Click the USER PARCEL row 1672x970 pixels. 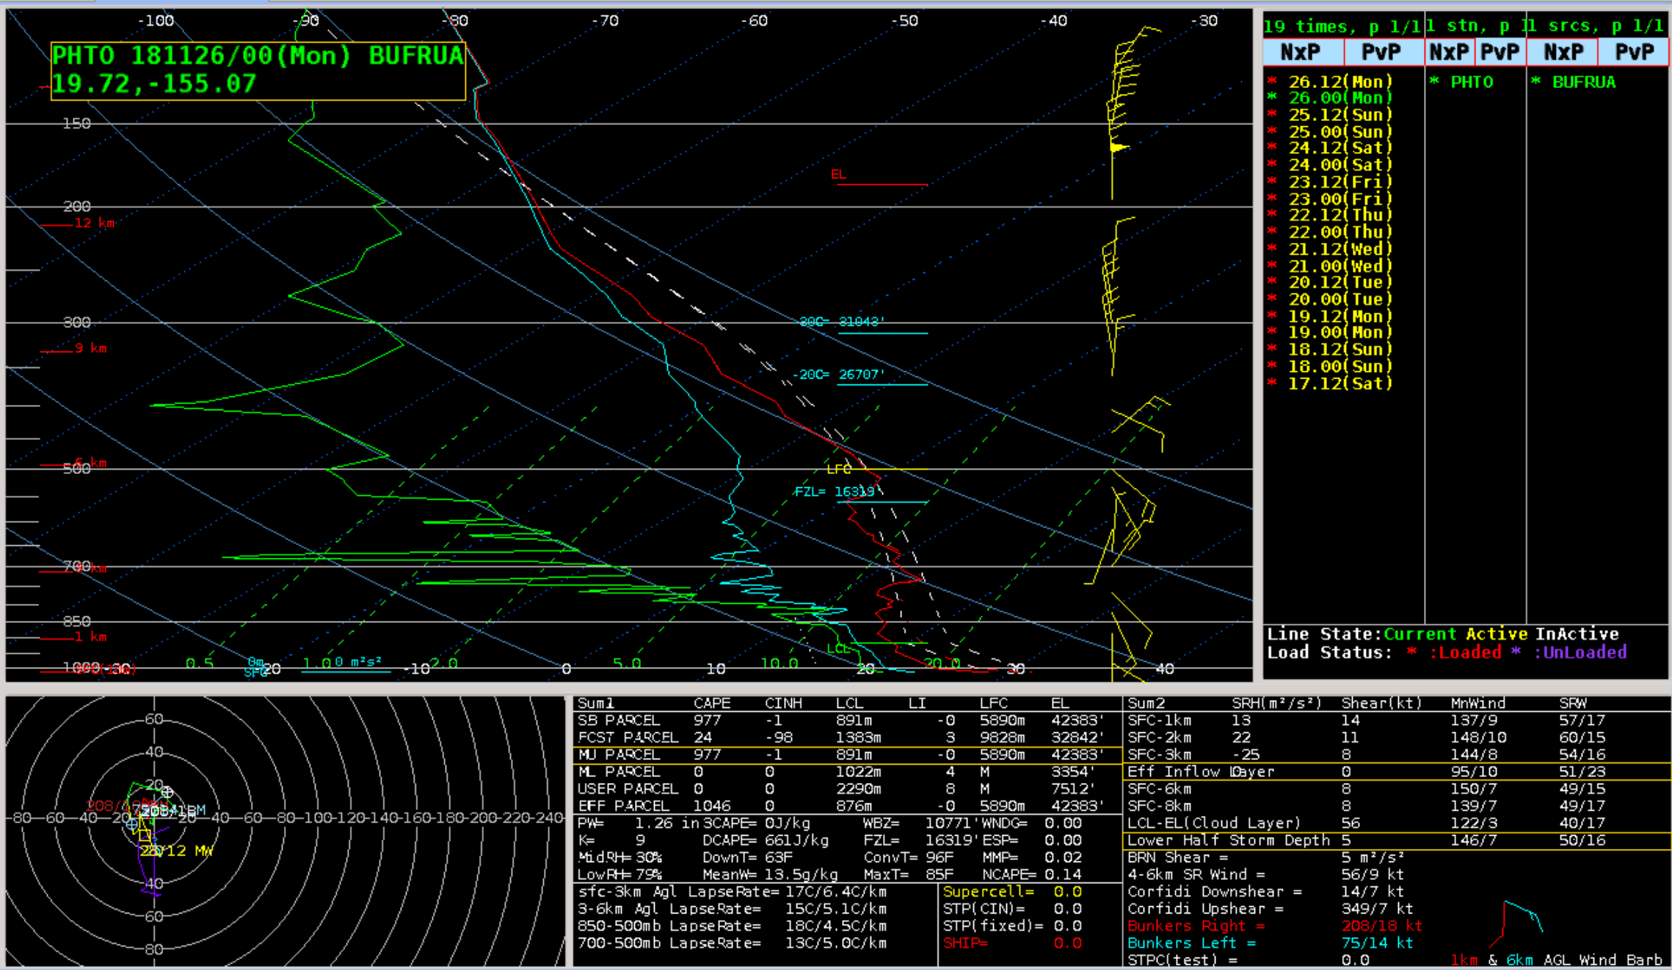coord(848,789)
